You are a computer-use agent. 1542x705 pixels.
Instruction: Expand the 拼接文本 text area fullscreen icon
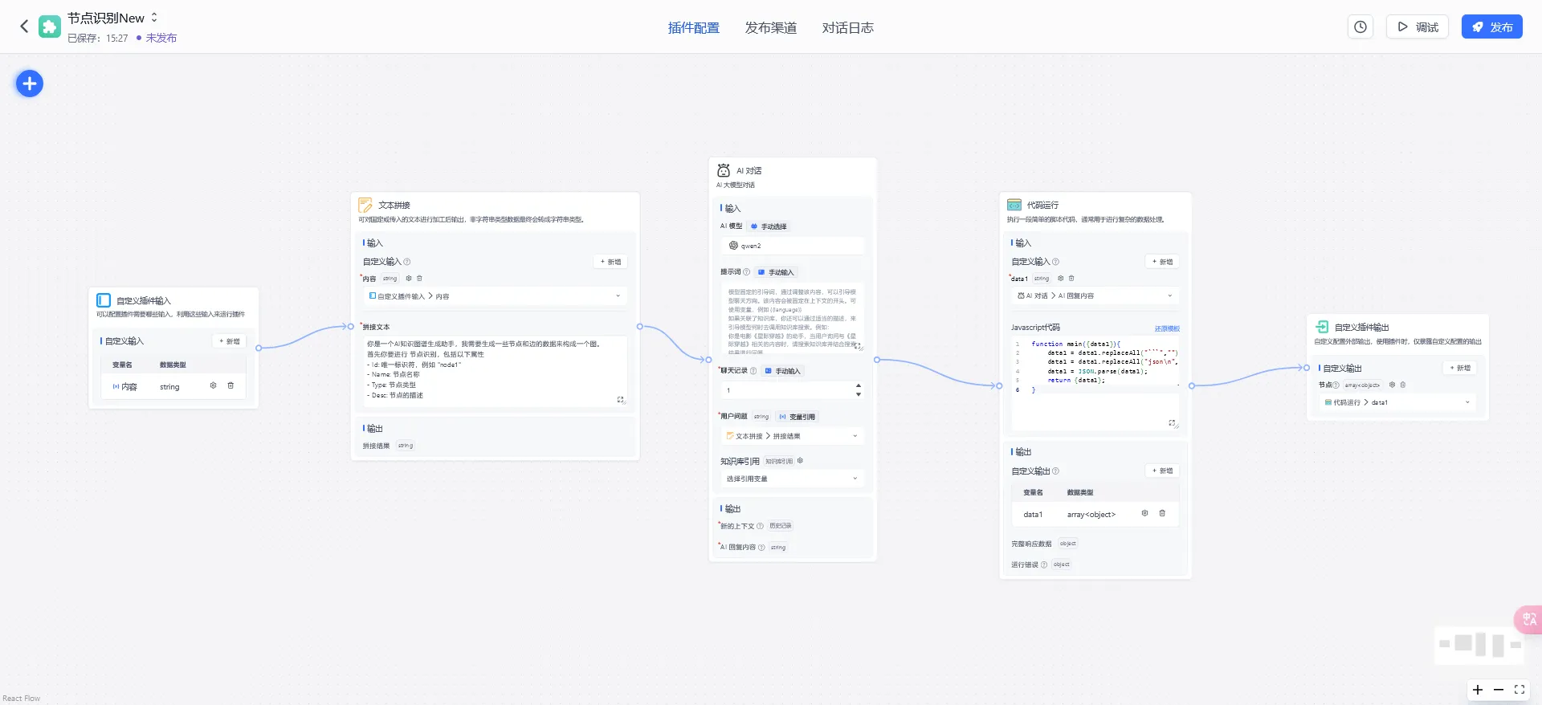620,399
